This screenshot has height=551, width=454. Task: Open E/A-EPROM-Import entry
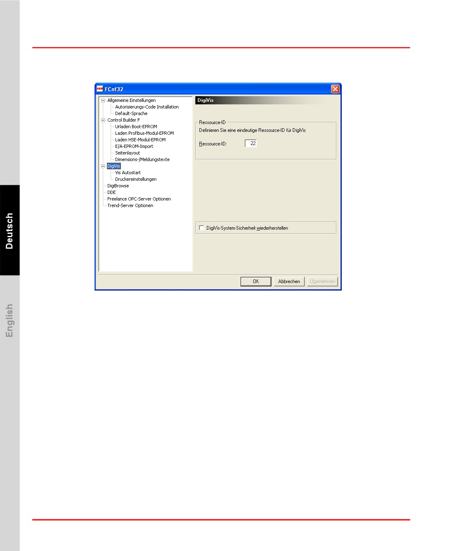134,146
